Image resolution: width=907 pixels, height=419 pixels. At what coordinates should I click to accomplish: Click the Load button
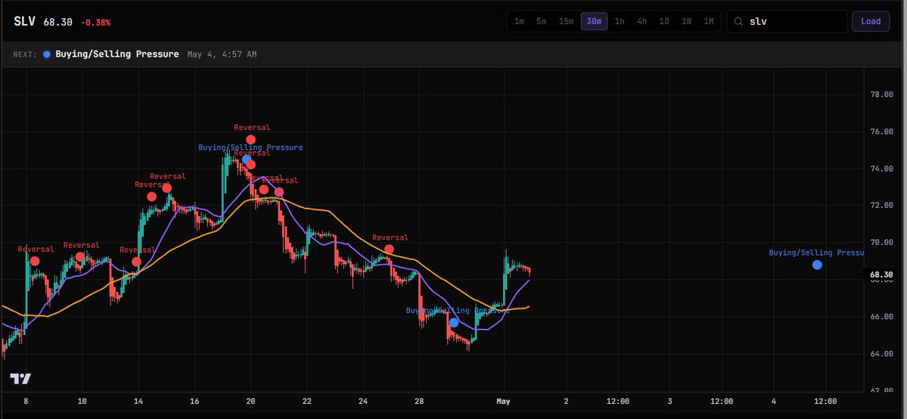[x=871, y=21]
